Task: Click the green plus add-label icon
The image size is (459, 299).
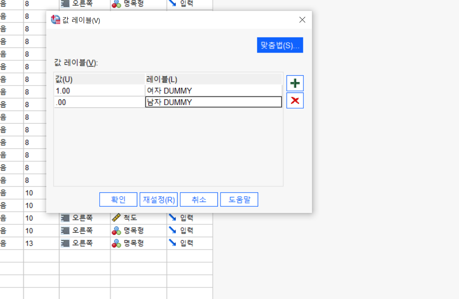Action: click(x=295, y=83)
